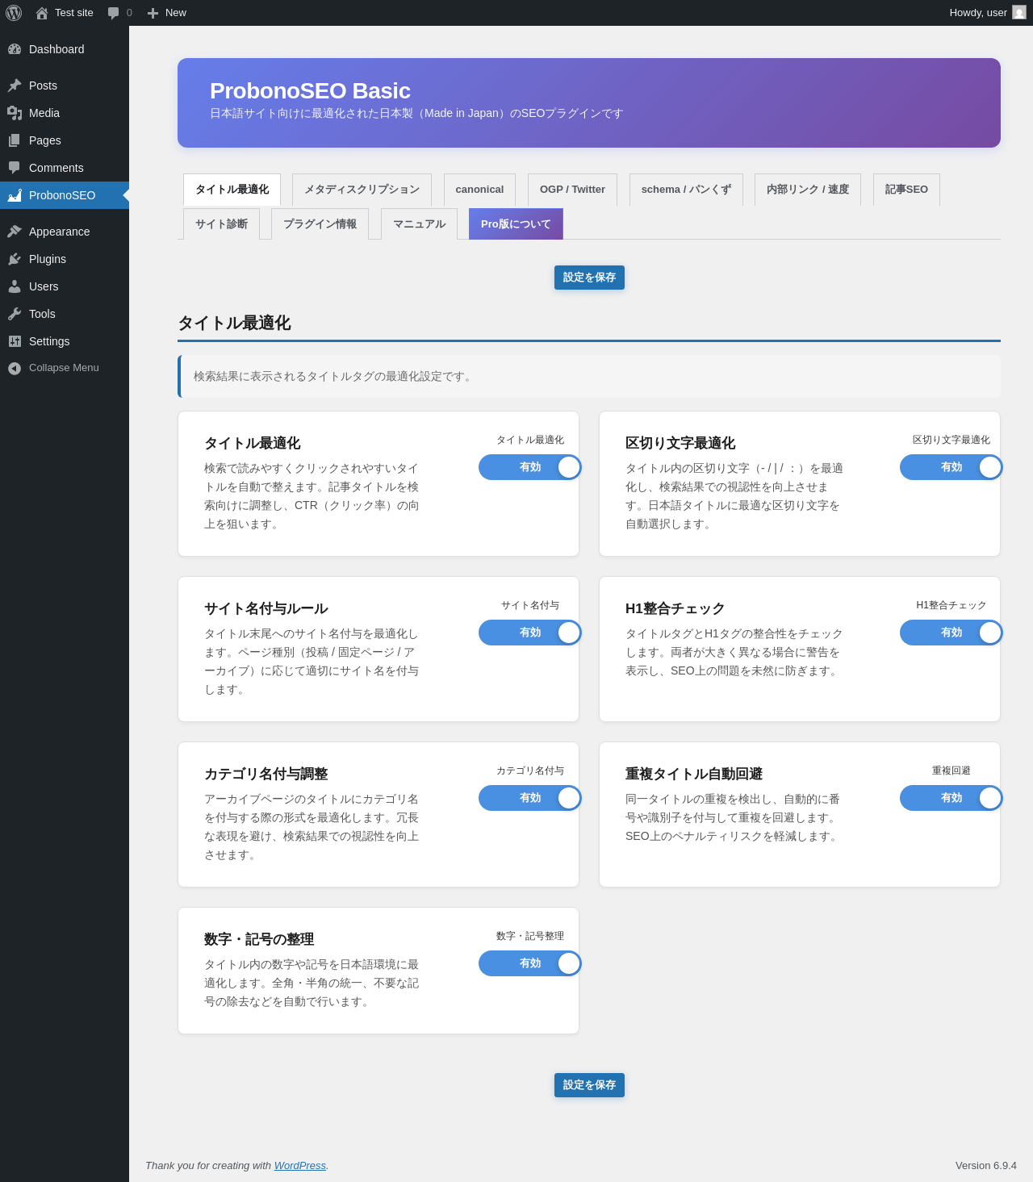This screenshot has width=1033, height=1182.
Task: Click the カテゴリ名付与調整 card title
Action: click(266, 774)
